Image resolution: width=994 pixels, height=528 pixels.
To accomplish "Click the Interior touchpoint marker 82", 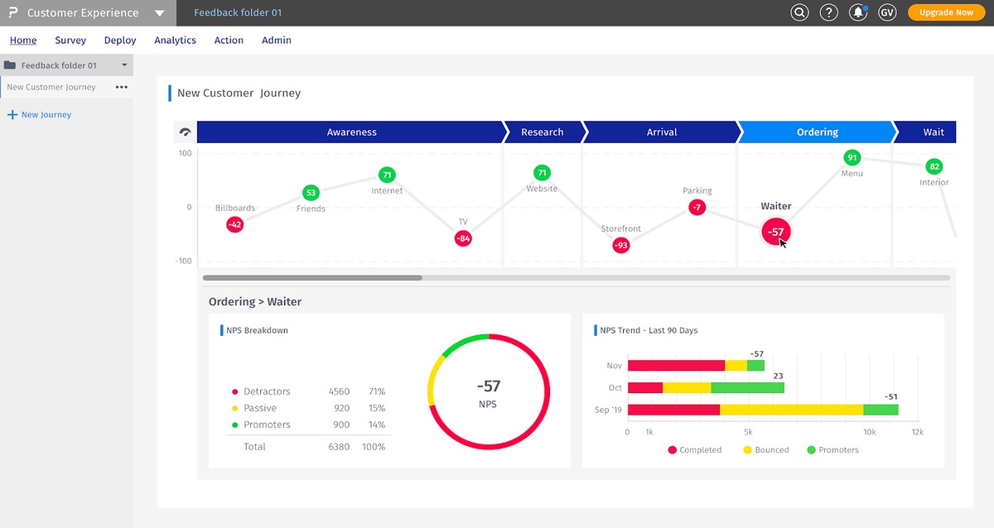I will coord(934,166).
